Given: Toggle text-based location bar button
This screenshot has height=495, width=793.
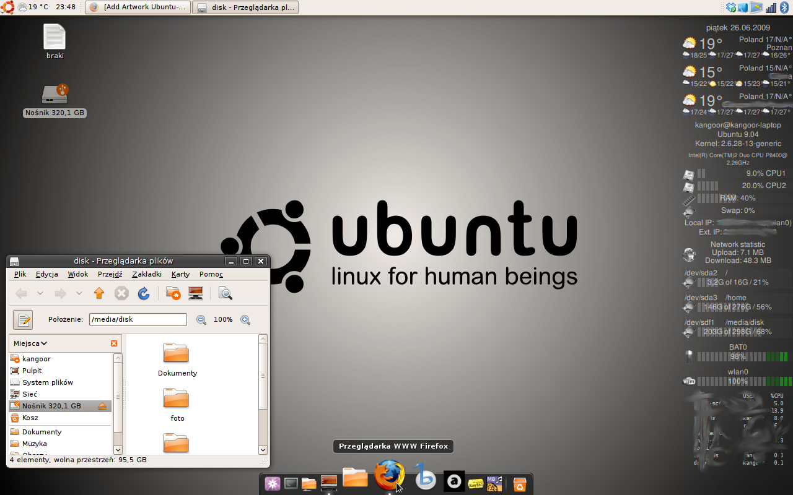Looking at the screenshot, I should coord(23,319).
